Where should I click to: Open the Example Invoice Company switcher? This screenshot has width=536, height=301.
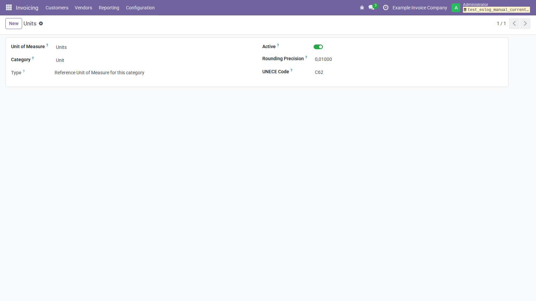420,8
